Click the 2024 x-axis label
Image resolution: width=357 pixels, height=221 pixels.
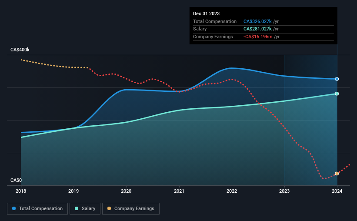337,191
